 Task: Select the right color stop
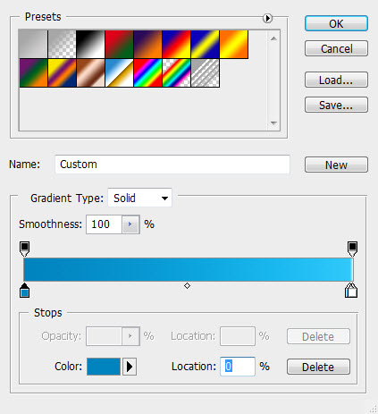[351, 291]
